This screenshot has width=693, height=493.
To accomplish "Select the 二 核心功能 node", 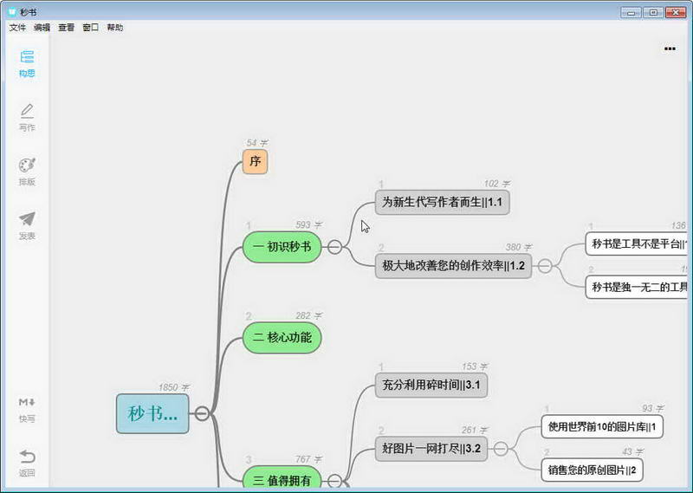I will [x=282, y=338].
